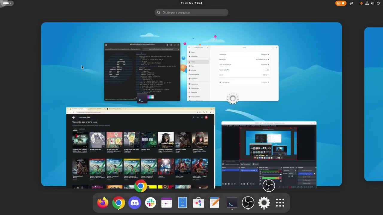Focus the Digite para pesquisar search field

click(x=191, y=13)
